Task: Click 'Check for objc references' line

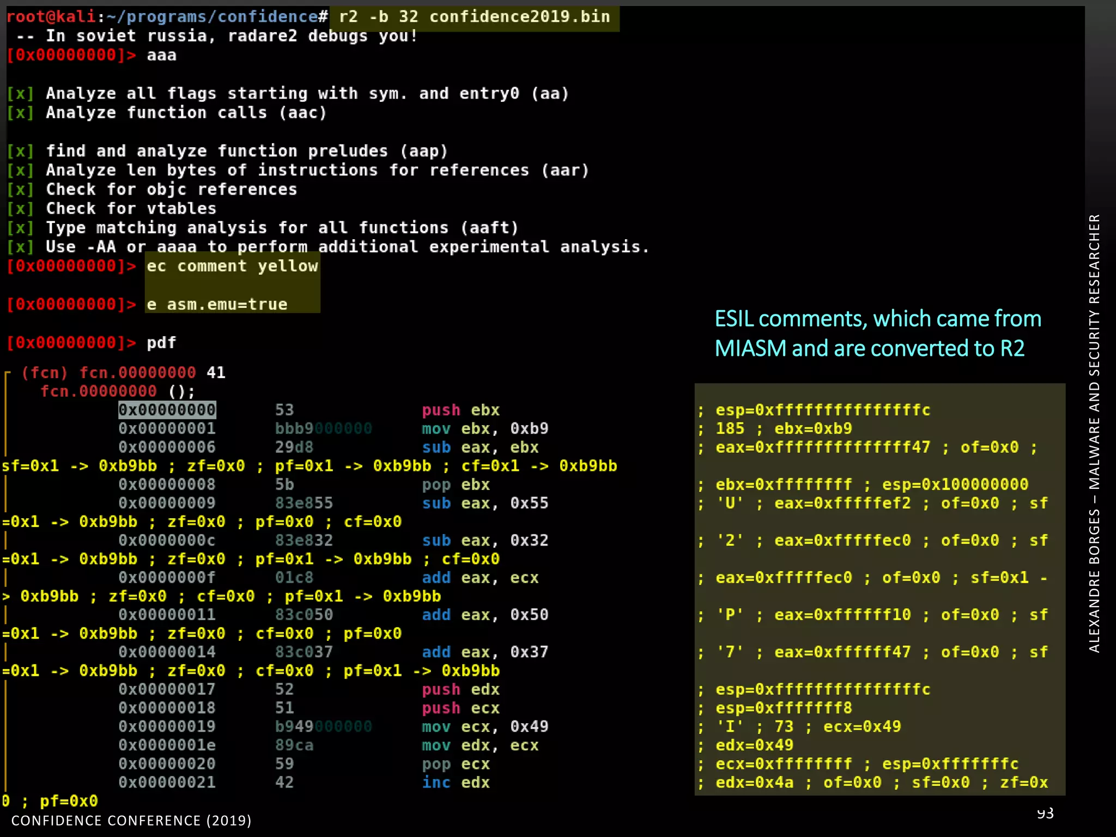Action: point(172,190)
